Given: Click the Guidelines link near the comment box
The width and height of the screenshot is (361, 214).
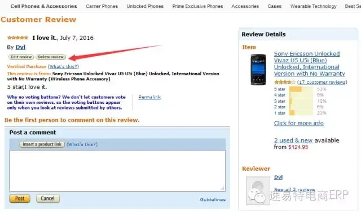Looking at the screenshot, I should pyautogui.click(x=213, y=199).
